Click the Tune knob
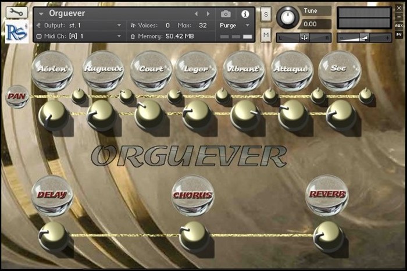Screen dimensions: 407x271 (286, 17)
